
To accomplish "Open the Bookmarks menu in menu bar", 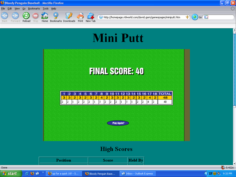I will tap(34, 8).
